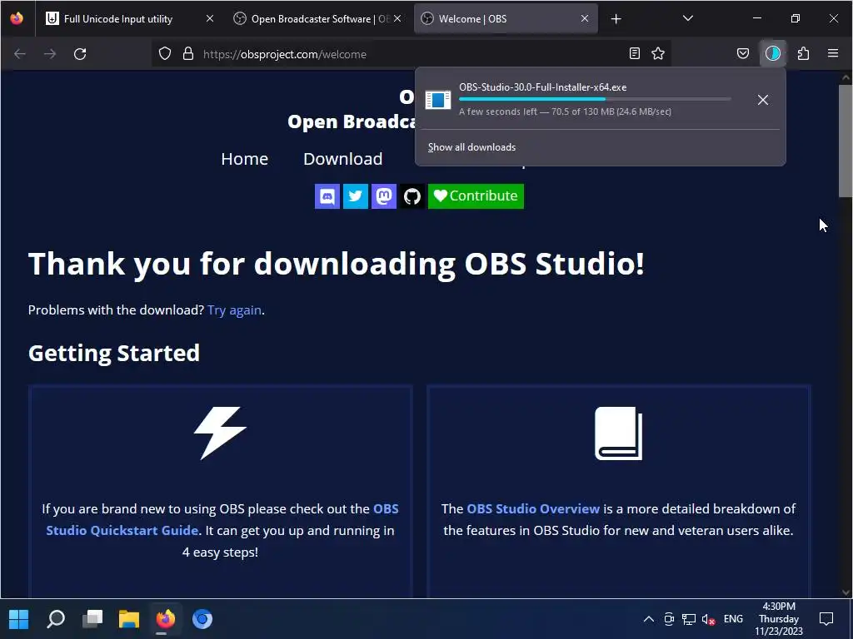Select the Welcome | OBS tab
The height and width of the screenshot is (639, 853).
[506, 19]
